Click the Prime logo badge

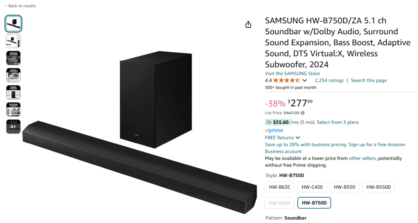pyautogui.click(x=274, y=130)
